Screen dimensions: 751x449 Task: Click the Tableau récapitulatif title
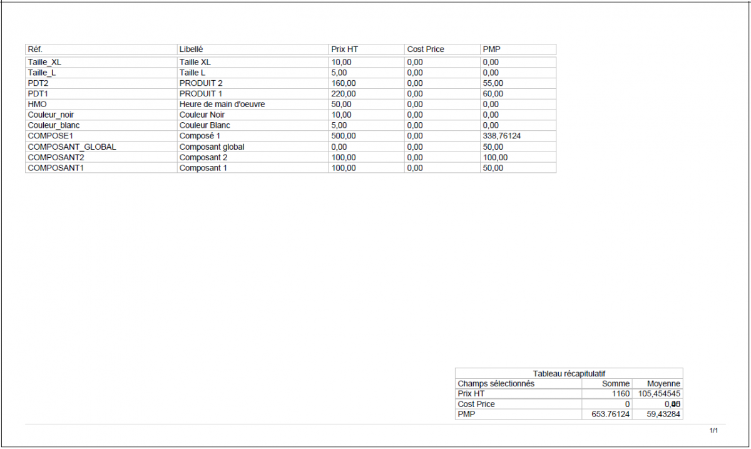tap(568, 373)
